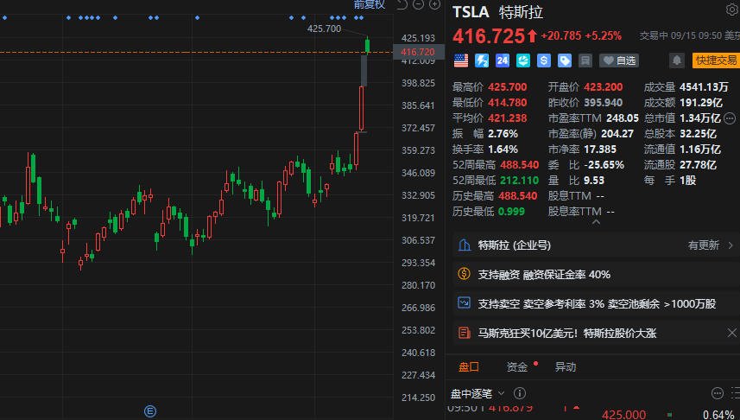The width and height of the screenshot is (740, 420).
Task: Click the info icon next to 盘中逐笔
Action: pos(520,393)
